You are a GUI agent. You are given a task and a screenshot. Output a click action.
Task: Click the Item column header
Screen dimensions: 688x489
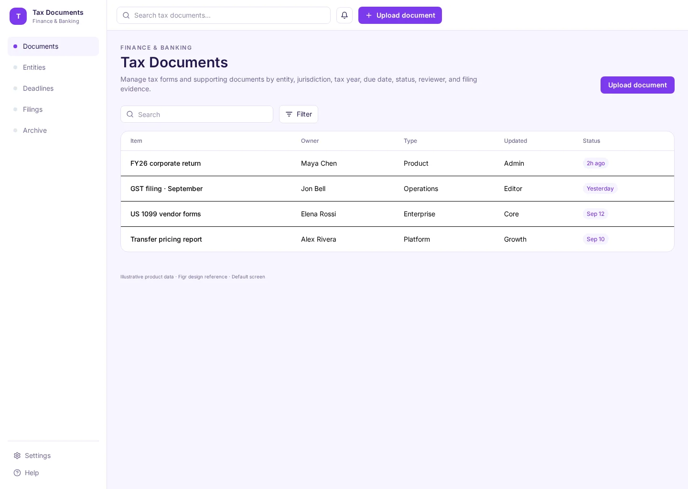136,141
